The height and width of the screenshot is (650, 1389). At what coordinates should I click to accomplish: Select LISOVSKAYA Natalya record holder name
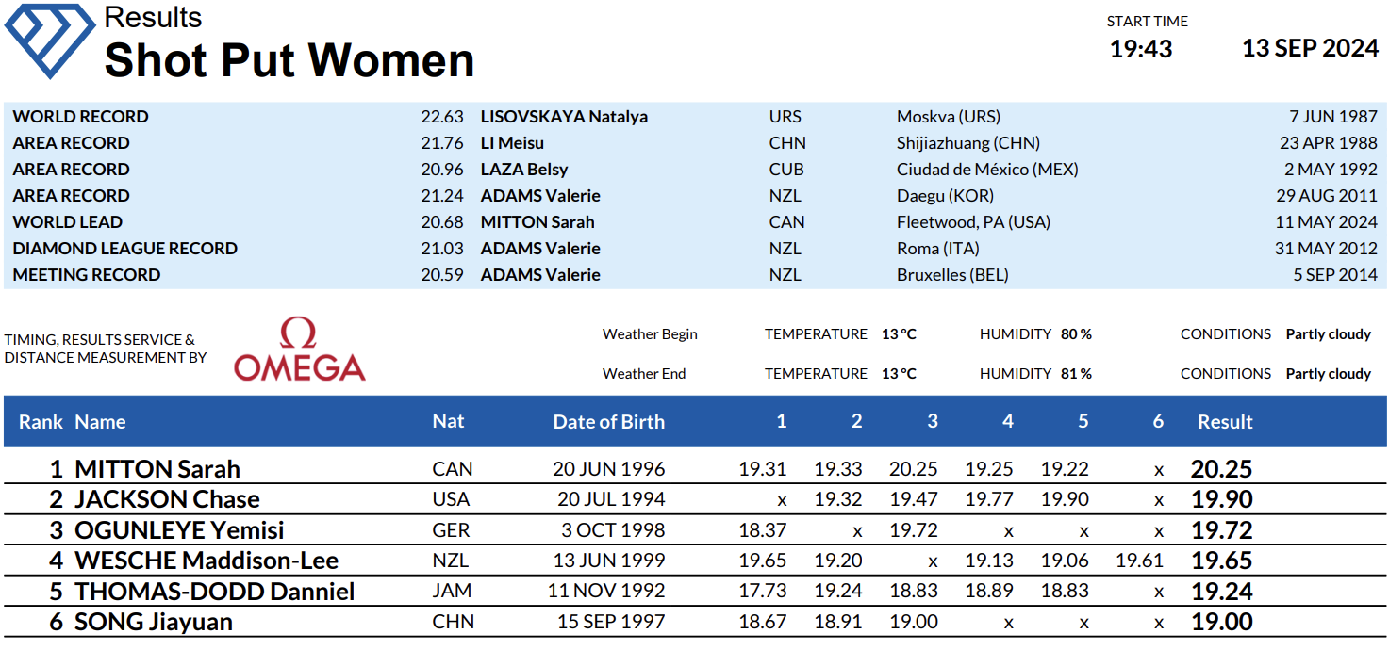click(564, 117)
